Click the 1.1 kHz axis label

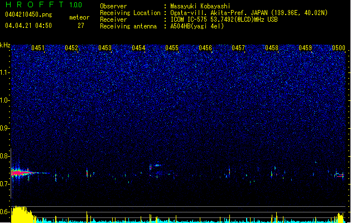coord(4,72)
